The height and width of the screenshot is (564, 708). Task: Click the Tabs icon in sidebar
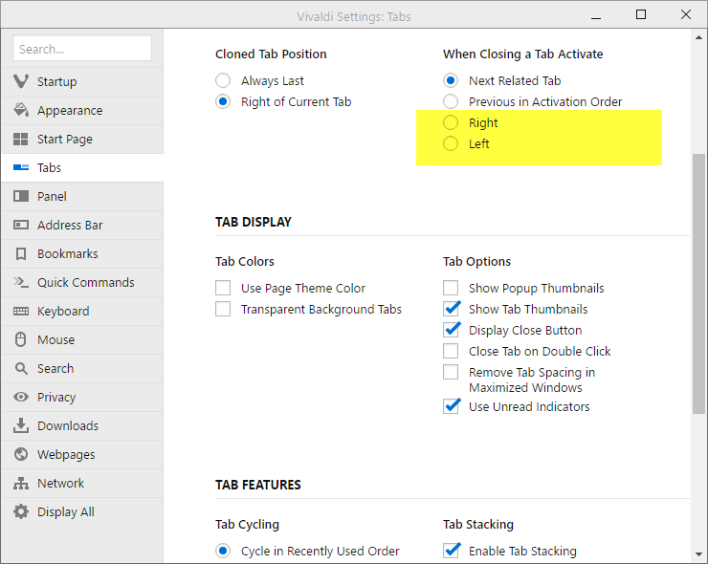coord(21,167)
